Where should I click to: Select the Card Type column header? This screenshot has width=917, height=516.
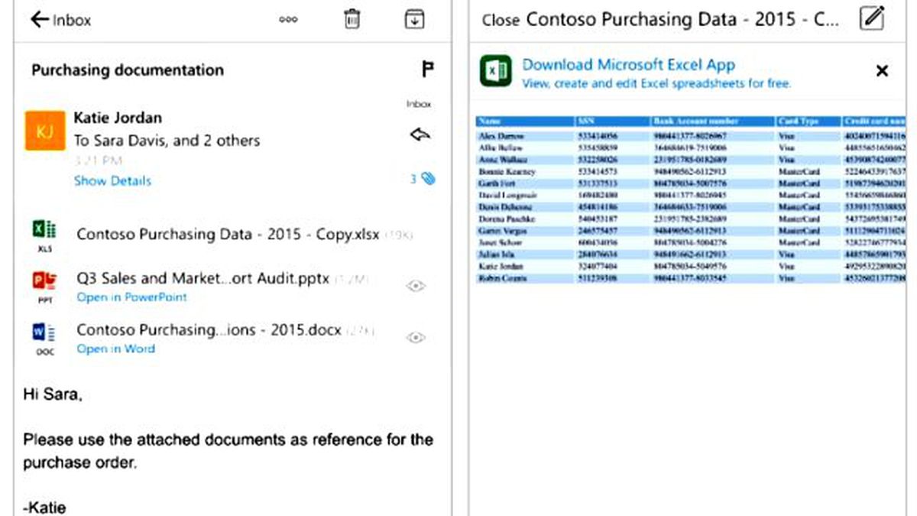pos(808,121)
